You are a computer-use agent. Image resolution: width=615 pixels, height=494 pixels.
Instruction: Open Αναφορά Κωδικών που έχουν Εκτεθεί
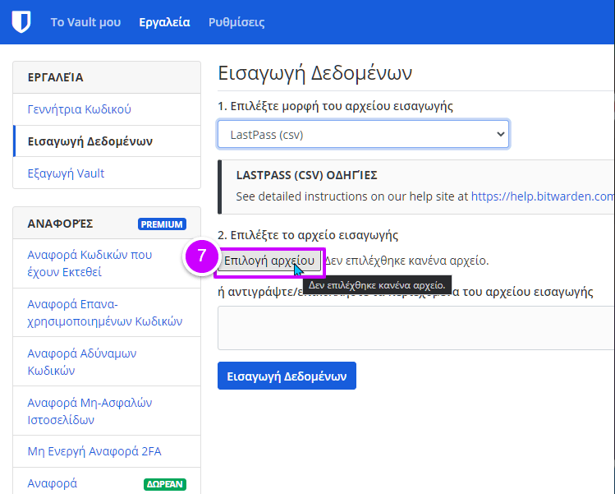[107, 263]
